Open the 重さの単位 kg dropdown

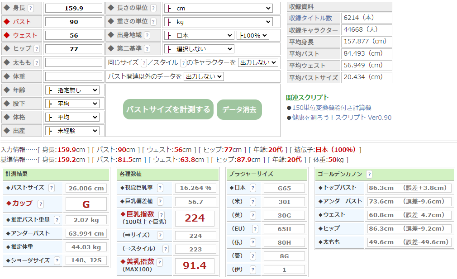(x=219, y=22)
